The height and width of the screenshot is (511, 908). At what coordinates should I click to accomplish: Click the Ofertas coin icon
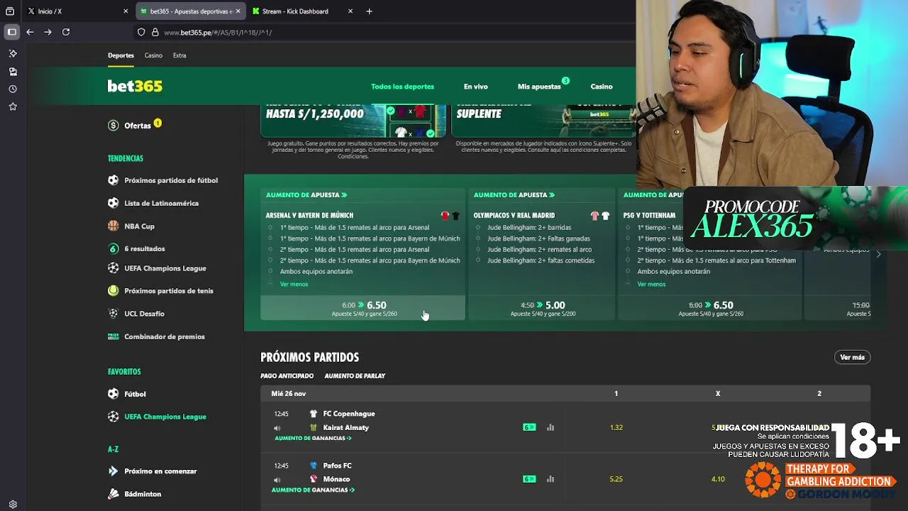click(x=113, y=126)
